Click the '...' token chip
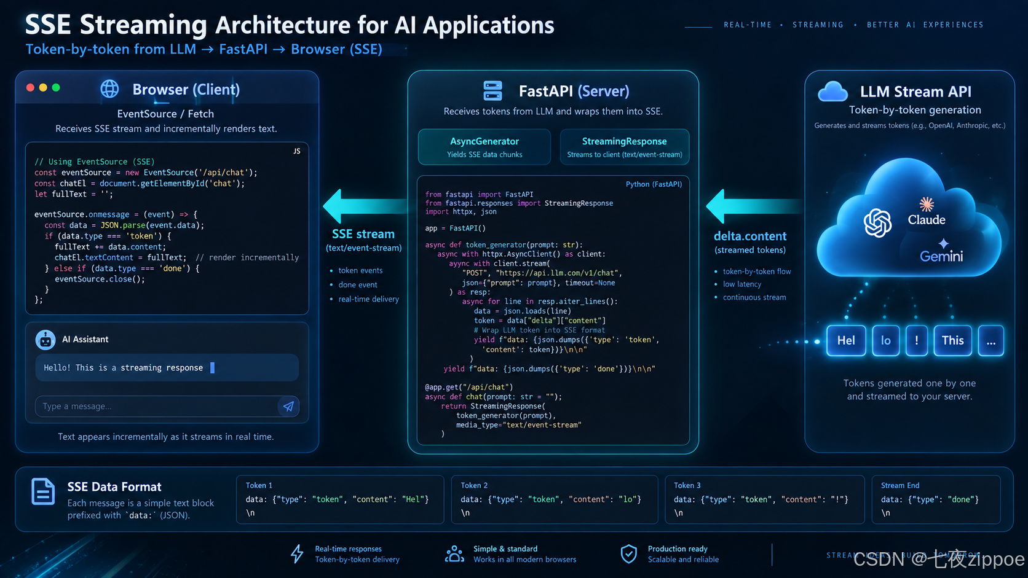 tap(991, 340)
